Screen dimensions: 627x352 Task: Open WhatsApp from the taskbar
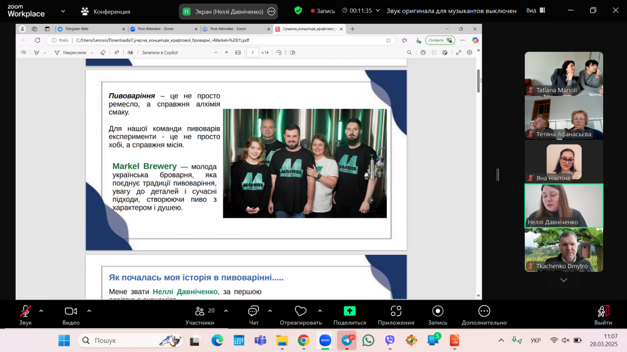coord(368,340)
